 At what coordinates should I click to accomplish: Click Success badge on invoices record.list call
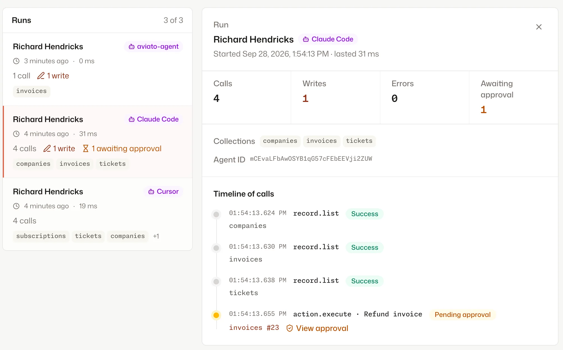click(365, 248)
